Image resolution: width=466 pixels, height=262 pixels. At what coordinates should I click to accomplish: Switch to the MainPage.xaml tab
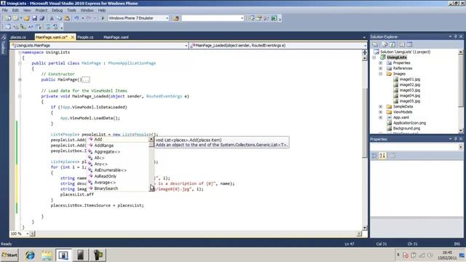point(116,37)
